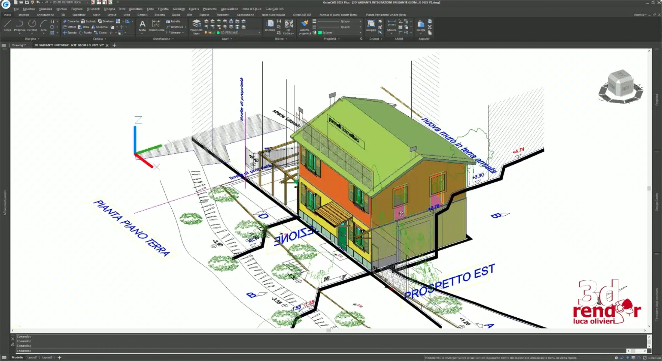Toggle the layer lightbulb on/off icon
Screen dimensions: 662x361
(x=206, y=33)
